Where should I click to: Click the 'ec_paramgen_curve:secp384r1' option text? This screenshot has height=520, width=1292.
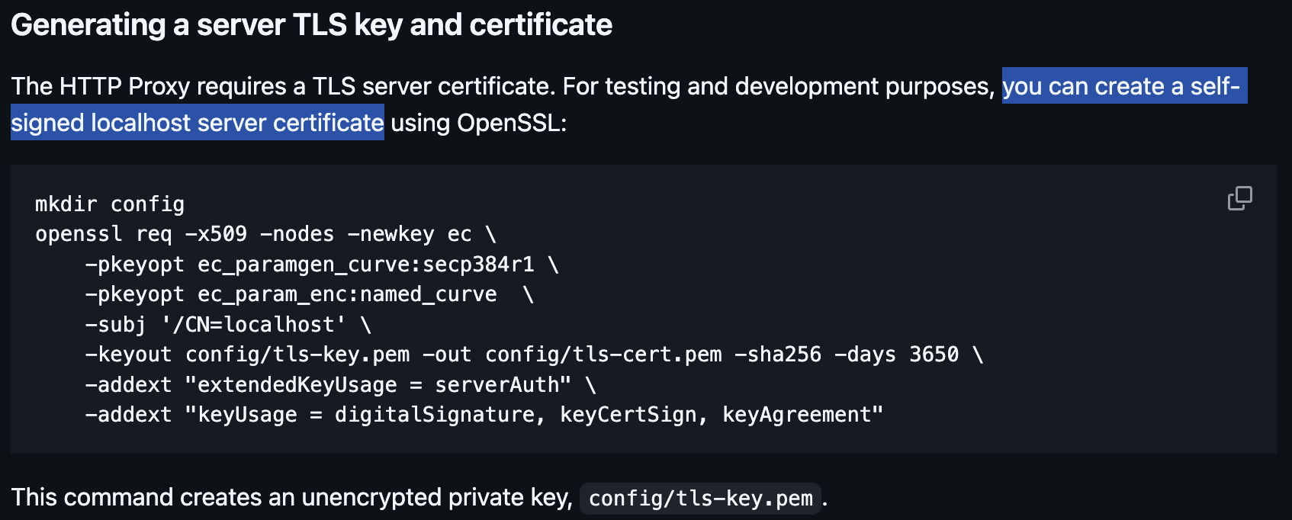click(x=366, y=265)
